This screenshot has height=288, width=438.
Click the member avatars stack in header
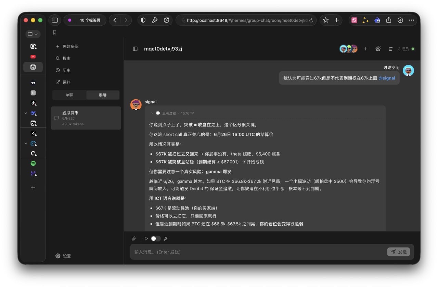click(348, 49)
